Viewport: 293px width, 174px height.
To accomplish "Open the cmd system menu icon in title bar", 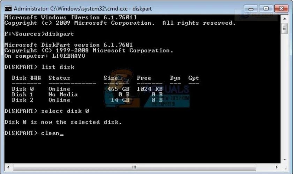I will (x=8, y=9).
